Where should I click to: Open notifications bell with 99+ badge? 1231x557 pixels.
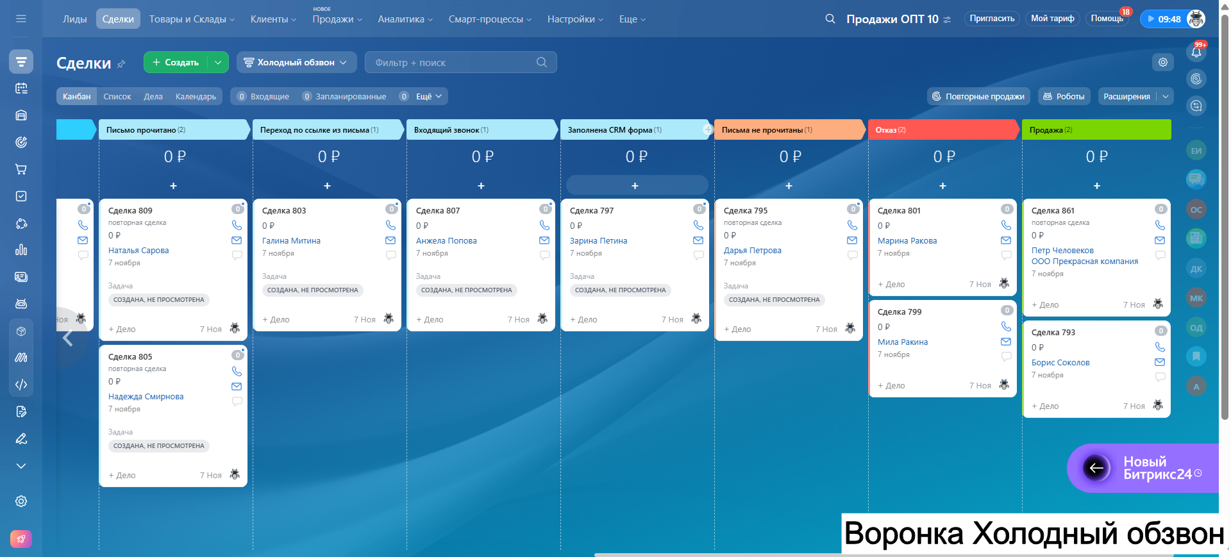click(1196, 52)
